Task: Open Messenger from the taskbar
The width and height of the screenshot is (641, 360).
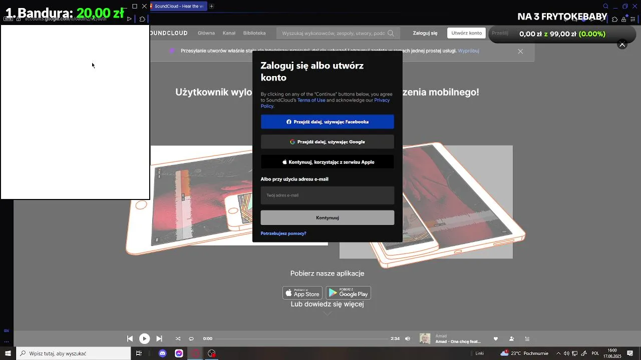Action: pos(179,353)
